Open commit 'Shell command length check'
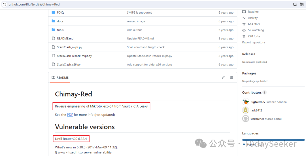 [146, 47]
